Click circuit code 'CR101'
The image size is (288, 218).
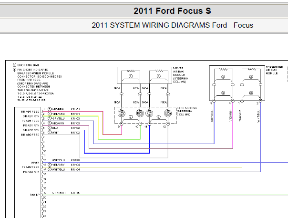(x=75, y=109)
